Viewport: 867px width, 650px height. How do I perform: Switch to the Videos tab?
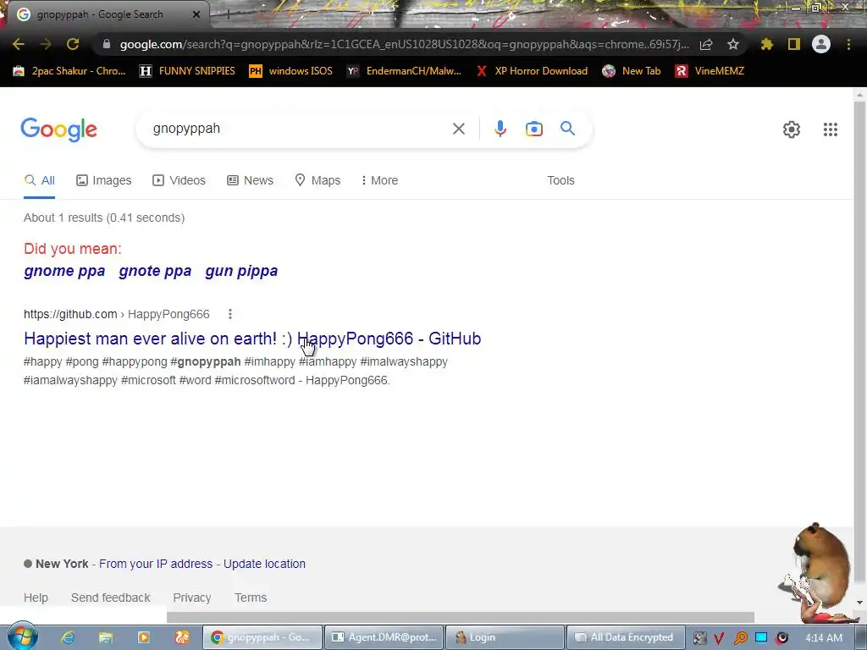(179, 180)
